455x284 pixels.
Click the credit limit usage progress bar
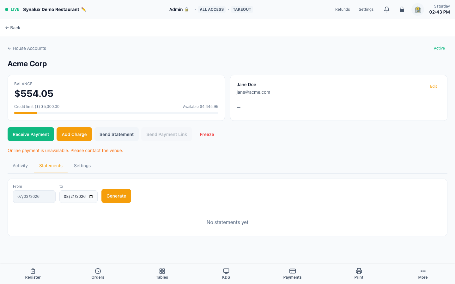pyautogui.click(x=116, y=113)
